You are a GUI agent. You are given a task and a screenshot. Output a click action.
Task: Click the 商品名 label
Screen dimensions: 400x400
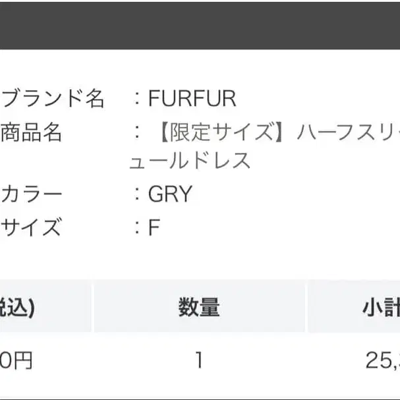31,132
